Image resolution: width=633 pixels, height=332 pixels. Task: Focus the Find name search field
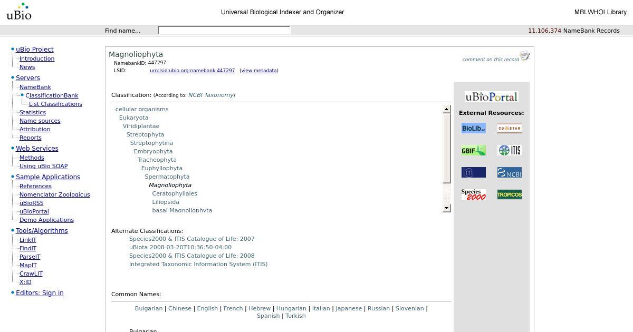pyautogui.click(x=224, y=31)
